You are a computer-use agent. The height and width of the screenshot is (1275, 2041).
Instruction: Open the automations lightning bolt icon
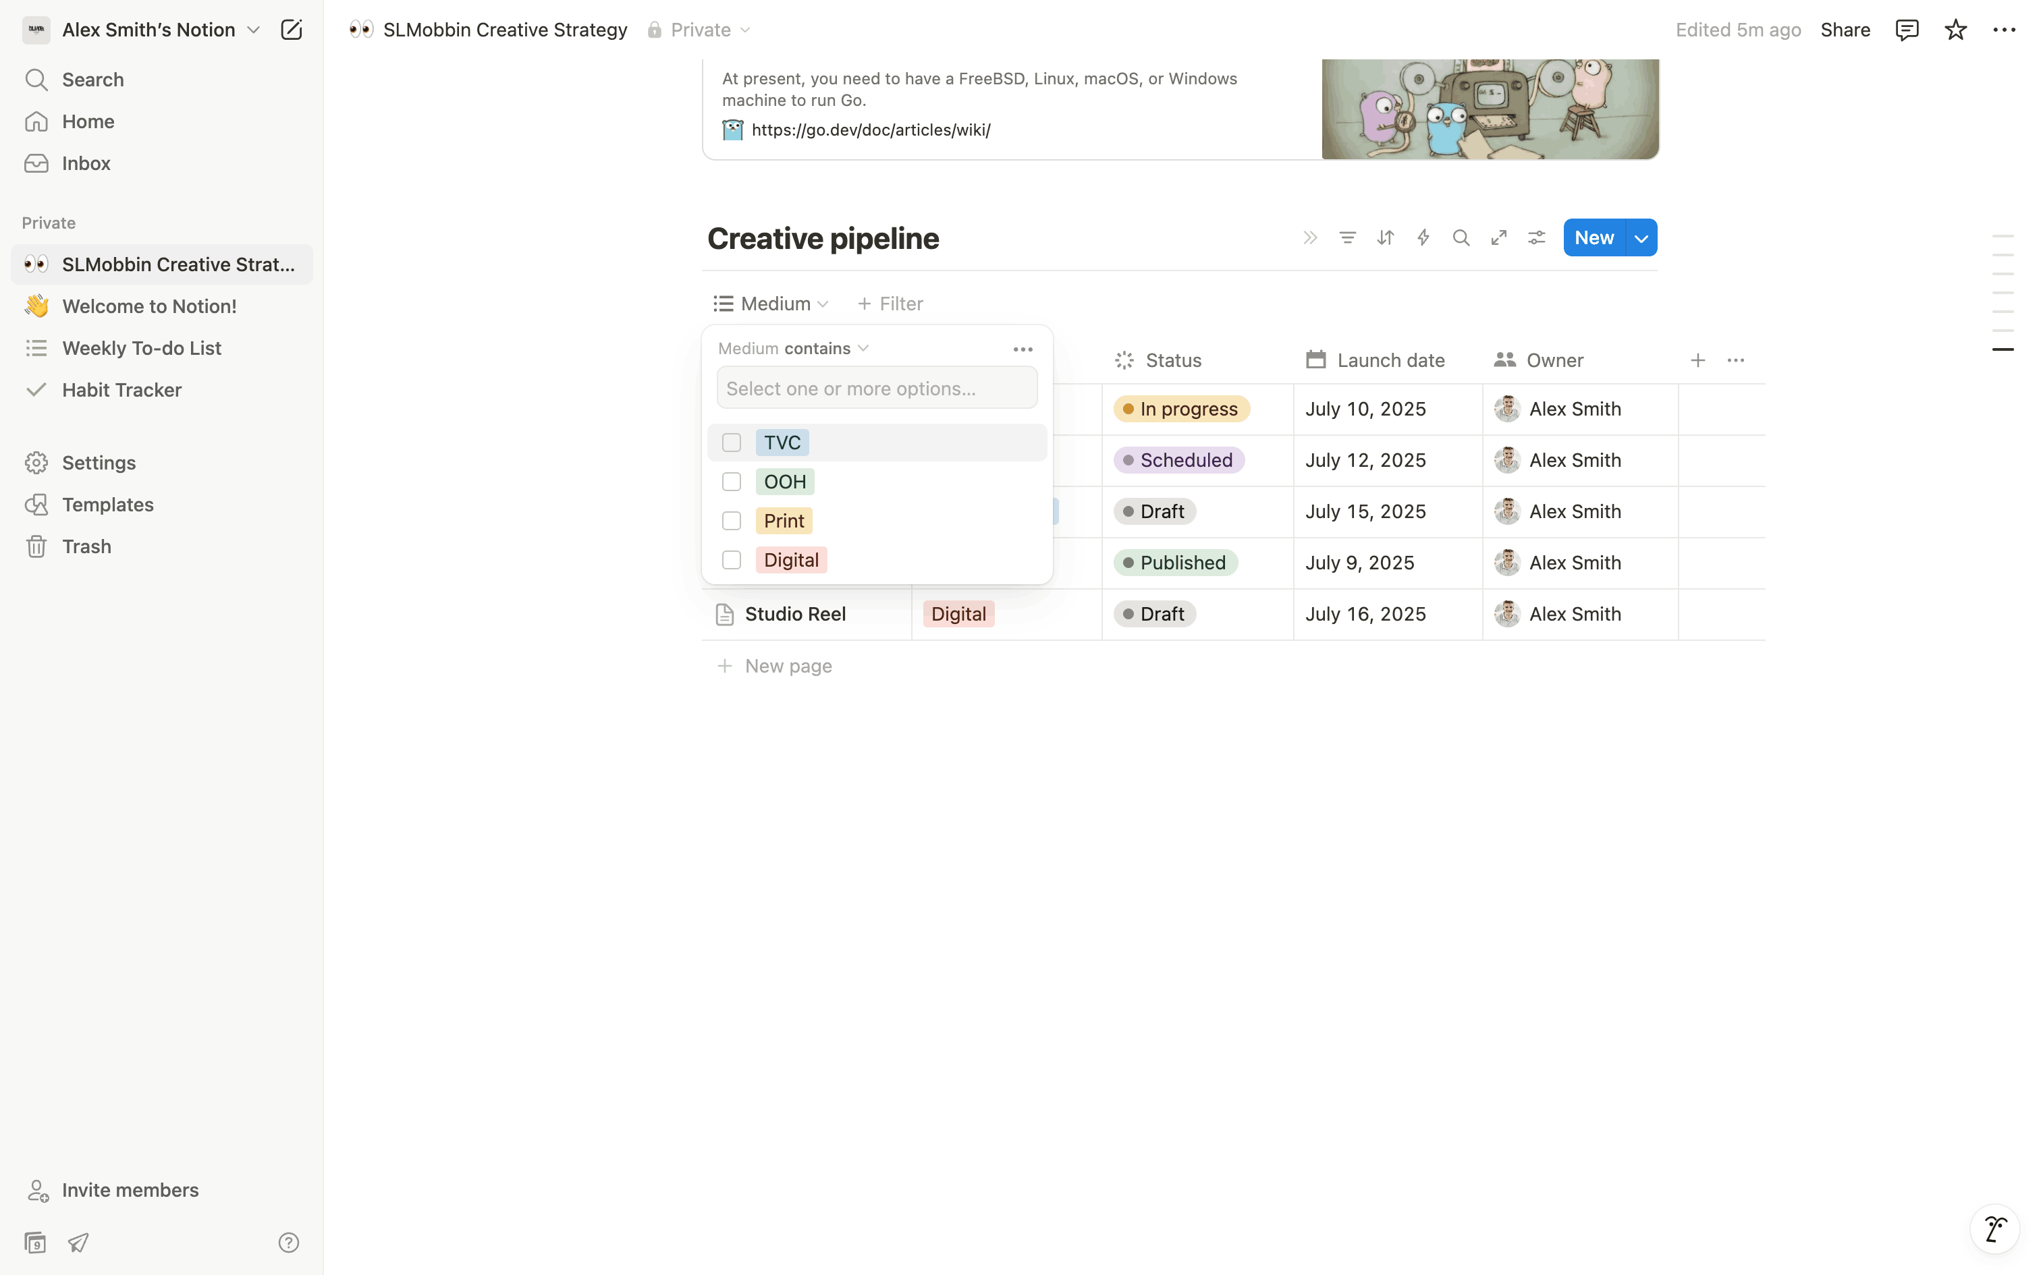(x=1423, y=237)
